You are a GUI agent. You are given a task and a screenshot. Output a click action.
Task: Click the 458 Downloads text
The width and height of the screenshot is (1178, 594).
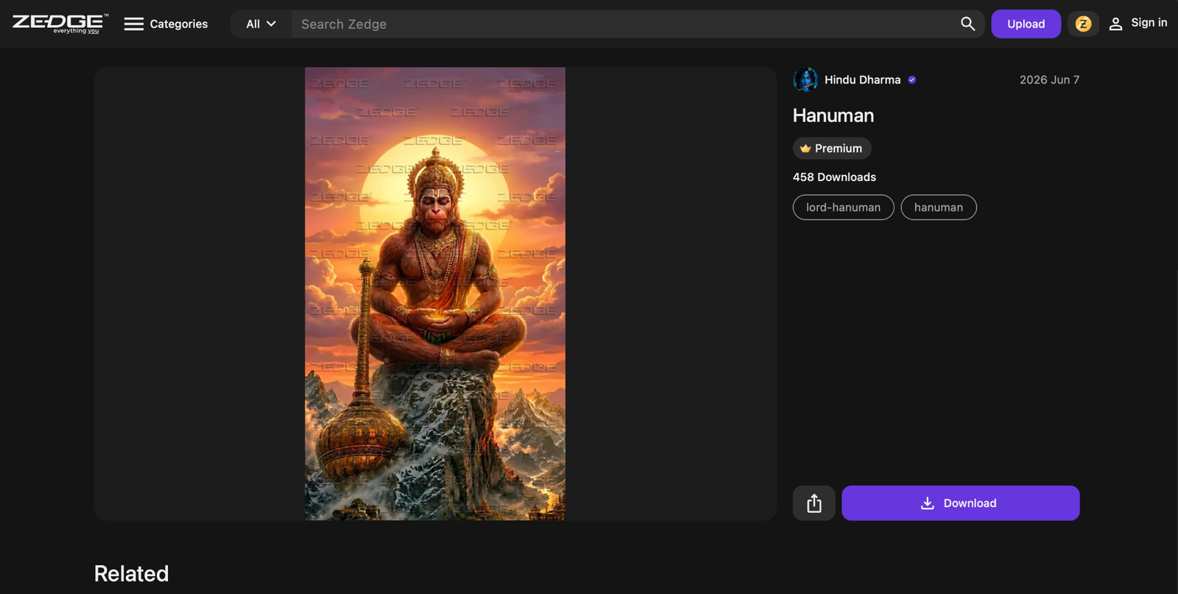pyautogui.click(x=834, y=177)
